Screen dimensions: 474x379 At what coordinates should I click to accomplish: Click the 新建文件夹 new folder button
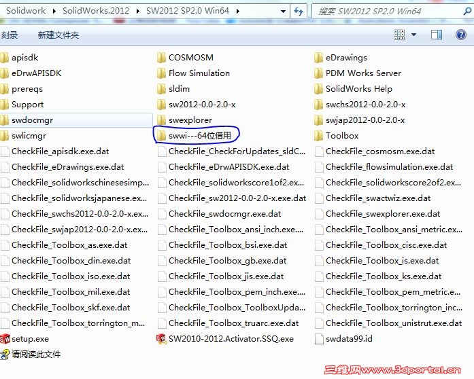coord(58,35)
